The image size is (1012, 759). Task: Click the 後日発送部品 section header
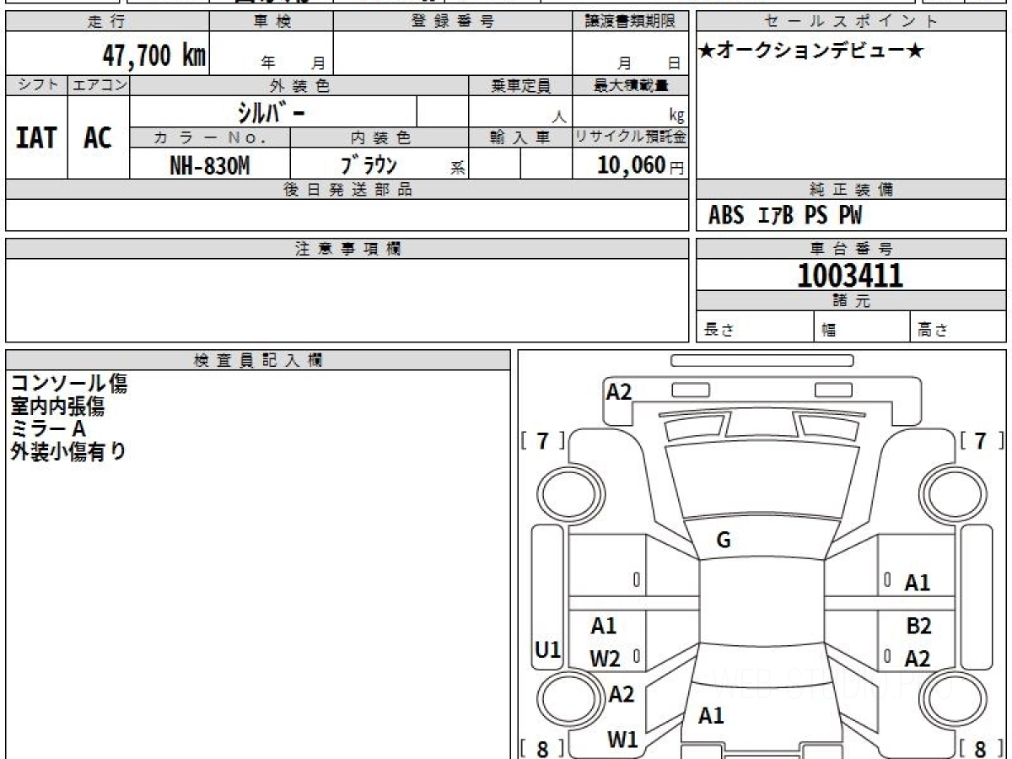pyautogui.click(x=347, y=190)
